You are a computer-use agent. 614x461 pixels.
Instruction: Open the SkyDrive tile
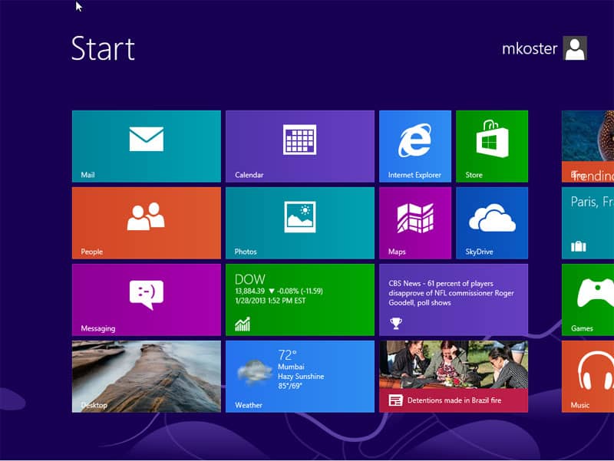click(x=492, y=222)
